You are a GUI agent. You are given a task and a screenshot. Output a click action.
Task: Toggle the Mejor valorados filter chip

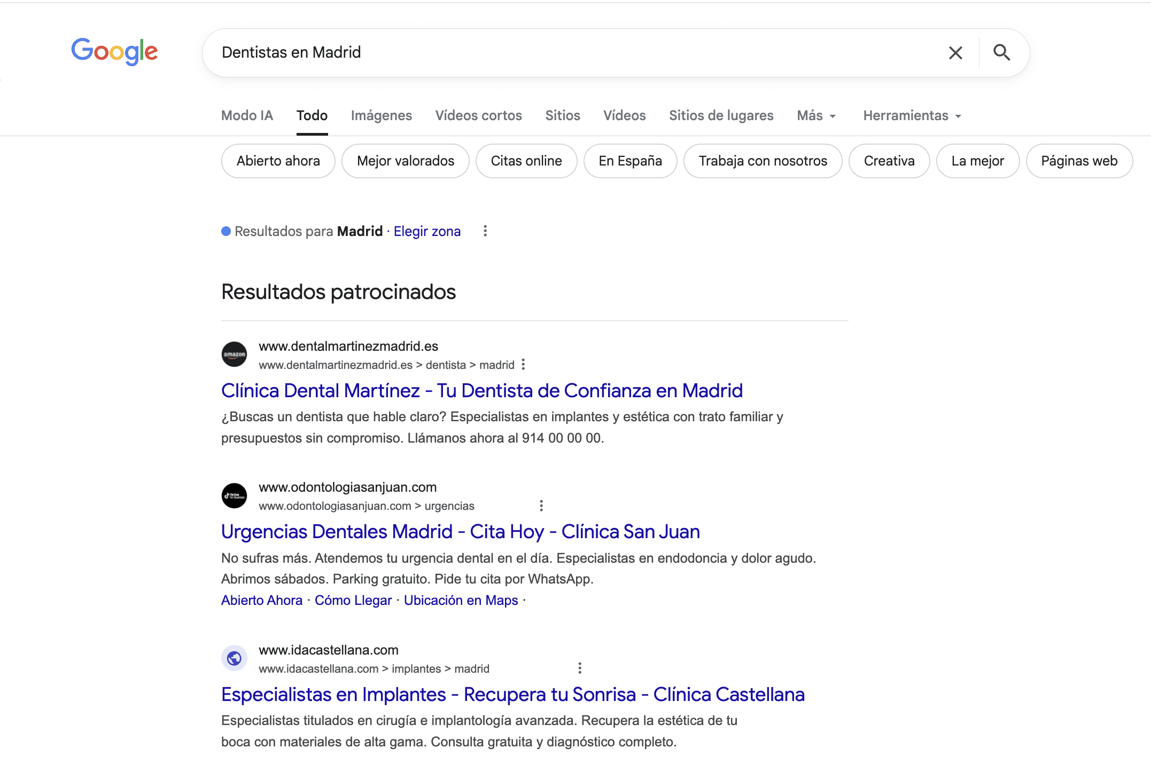[405, 161]
